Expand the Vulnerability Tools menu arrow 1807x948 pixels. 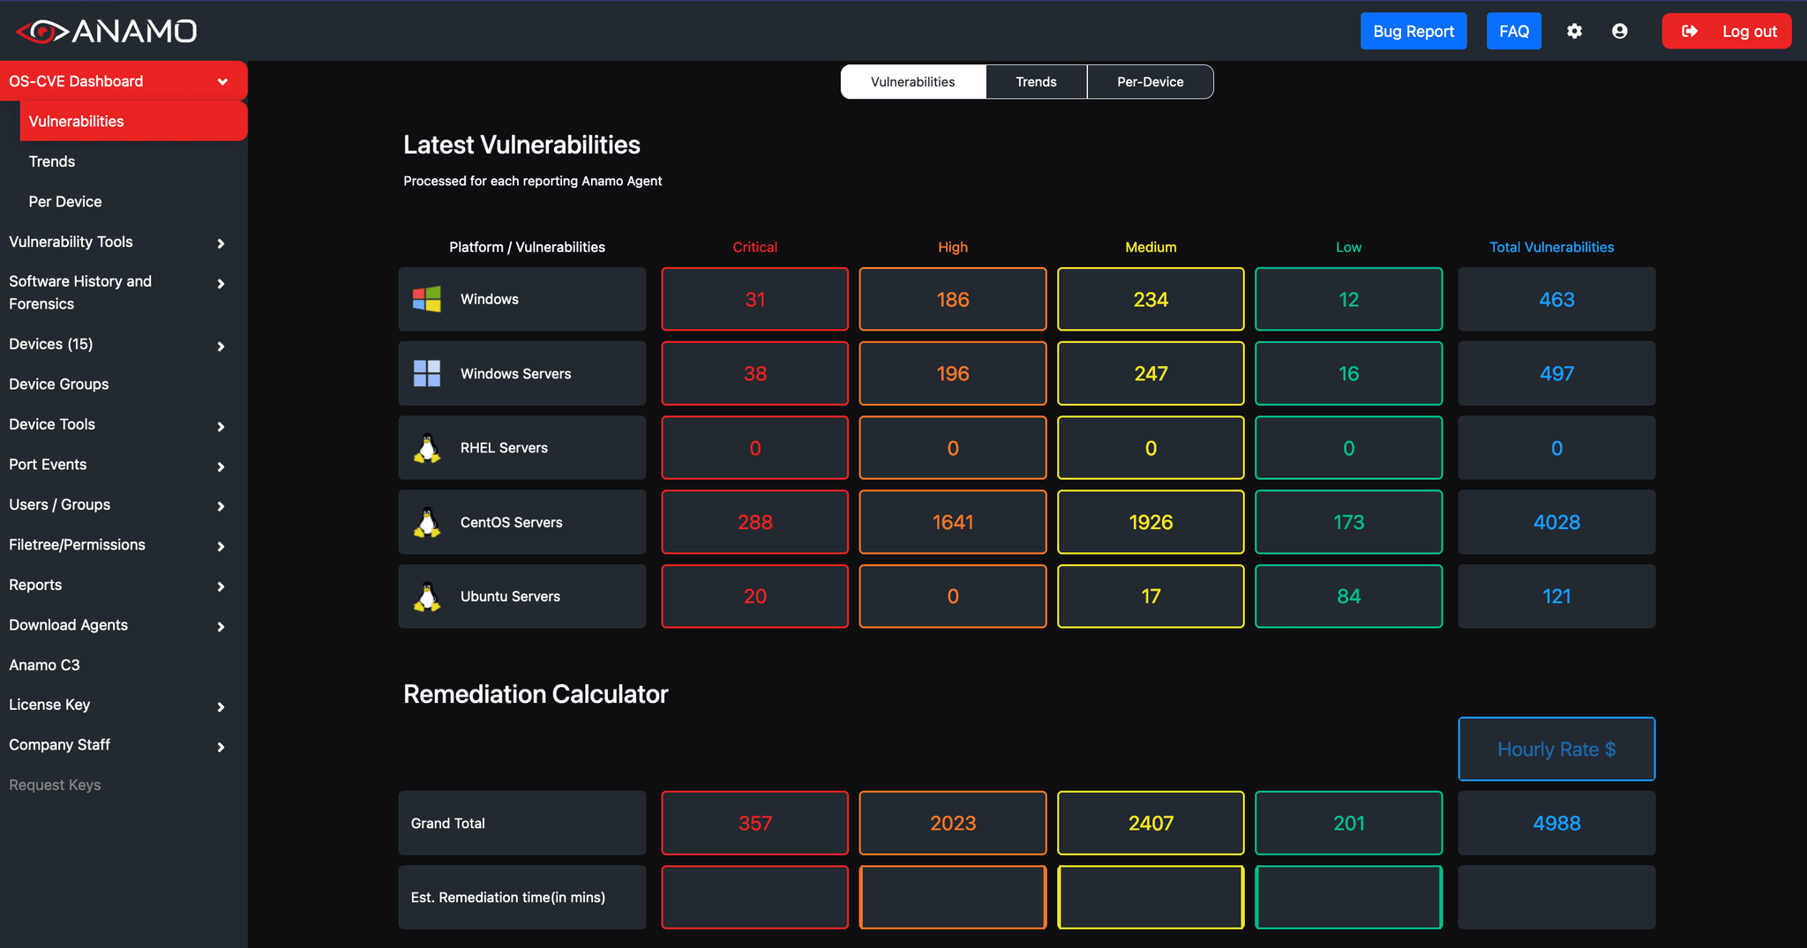click(x=221, y=243)
